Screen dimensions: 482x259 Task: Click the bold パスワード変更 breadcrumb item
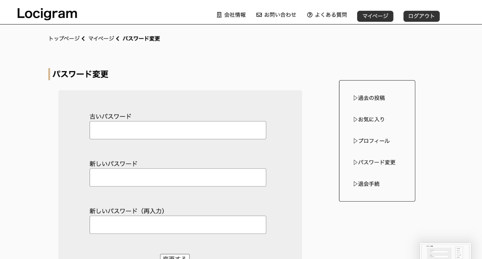click(141, 39)
